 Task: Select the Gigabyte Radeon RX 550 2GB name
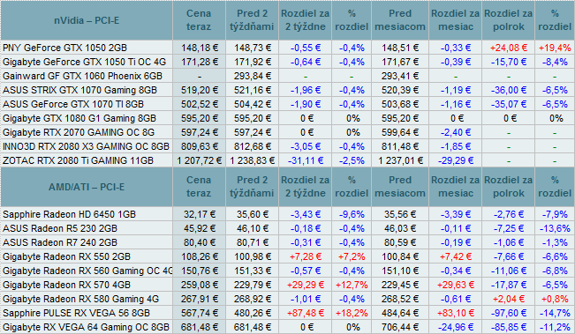point(67,256)
